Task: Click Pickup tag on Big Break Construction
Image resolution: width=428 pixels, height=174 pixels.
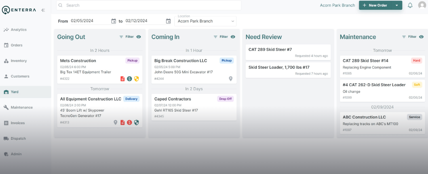Action: [x=227, y=61]
